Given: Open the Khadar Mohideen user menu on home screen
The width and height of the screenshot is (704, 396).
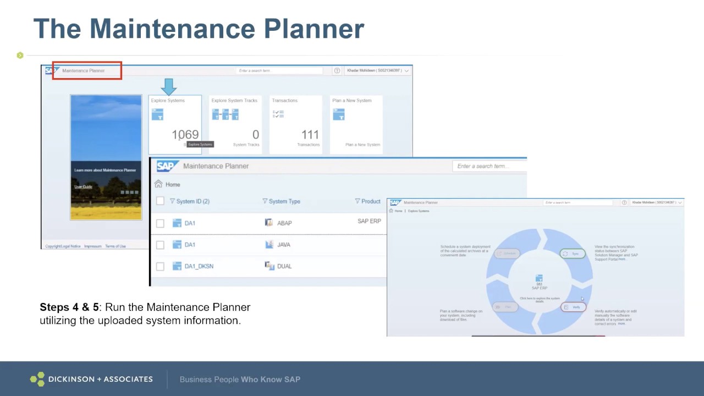Looking at the screenshot, I should (378, 70).
